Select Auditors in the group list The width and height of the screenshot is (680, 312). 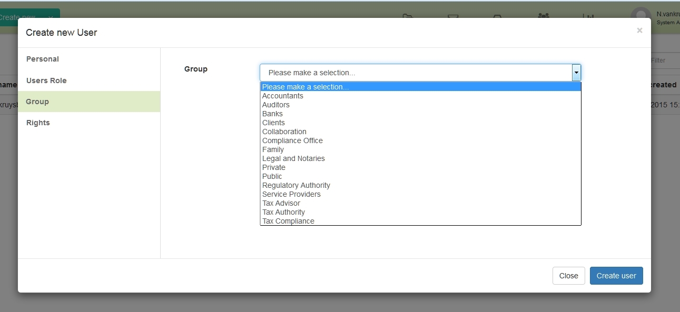tap(276, 105)
